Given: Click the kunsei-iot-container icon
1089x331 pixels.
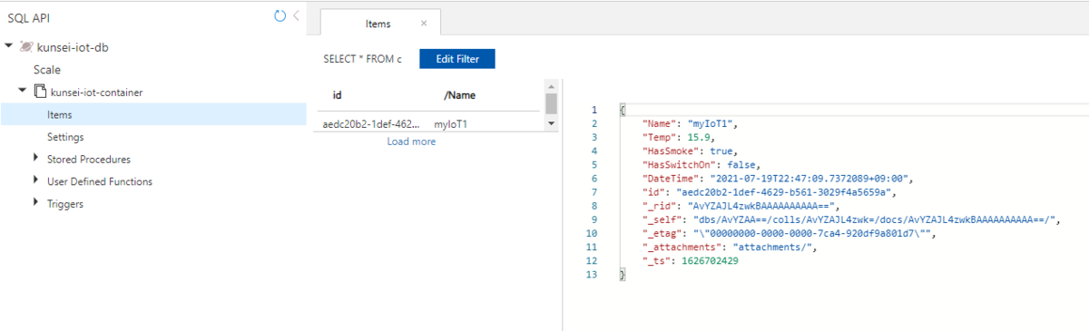Looking at the screenshot, I should (x=40, y=92).
